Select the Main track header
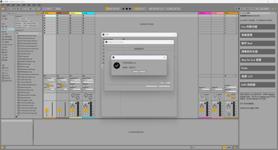Screen dimensions: 278x150 (x=231, y=13)
